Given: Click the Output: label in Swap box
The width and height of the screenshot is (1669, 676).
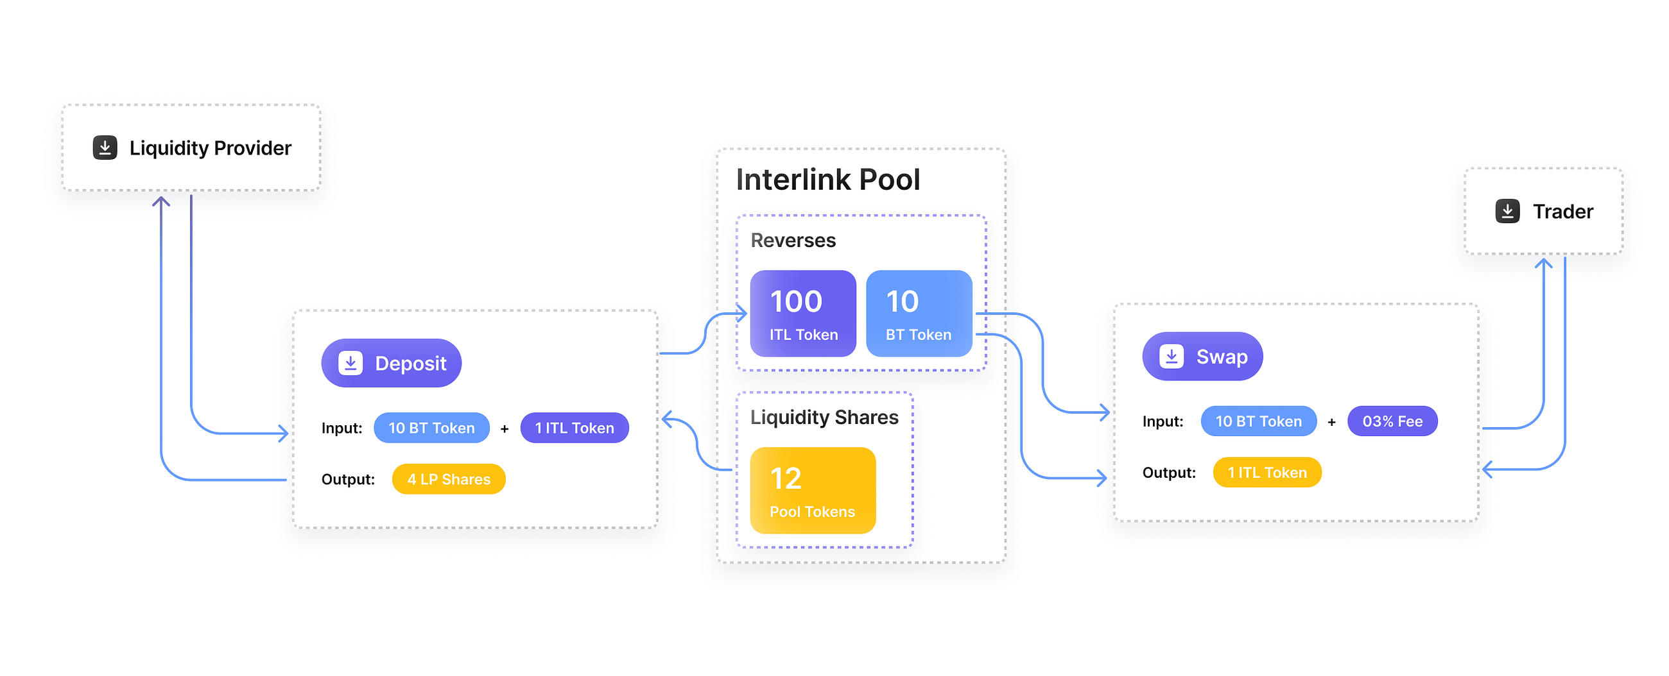Looking at the screenshot, I should click(1169, 473).
